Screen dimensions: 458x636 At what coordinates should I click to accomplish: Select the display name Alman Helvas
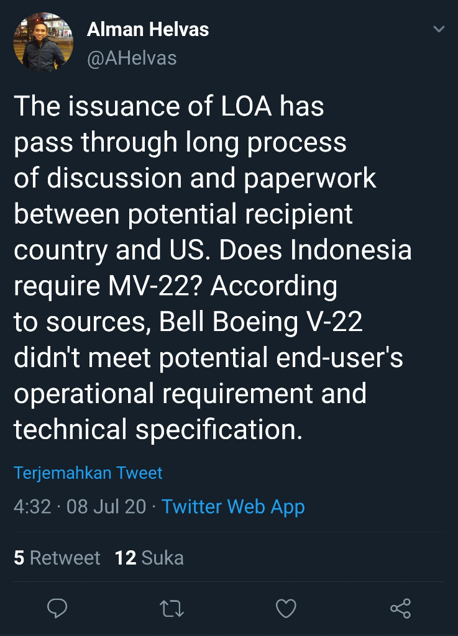[149, 29]
